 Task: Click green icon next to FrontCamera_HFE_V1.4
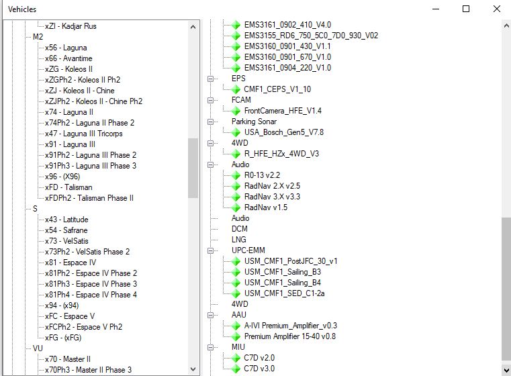pos(236,111)
